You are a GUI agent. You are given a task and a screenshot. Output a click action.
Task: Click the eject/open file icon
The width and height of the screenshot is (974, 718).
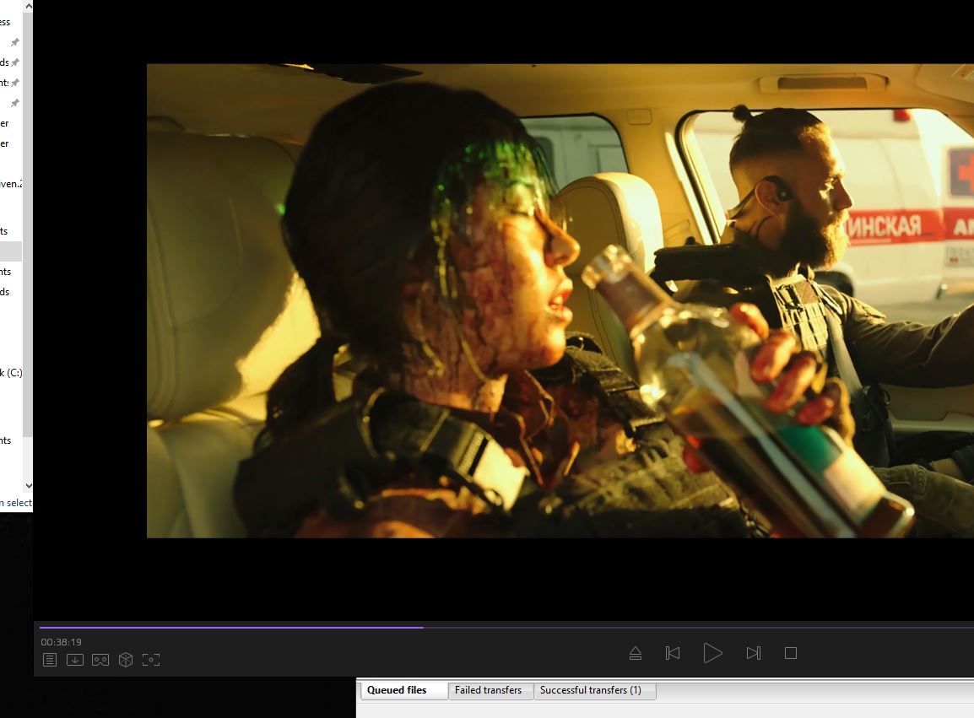(x=636, y=653)
